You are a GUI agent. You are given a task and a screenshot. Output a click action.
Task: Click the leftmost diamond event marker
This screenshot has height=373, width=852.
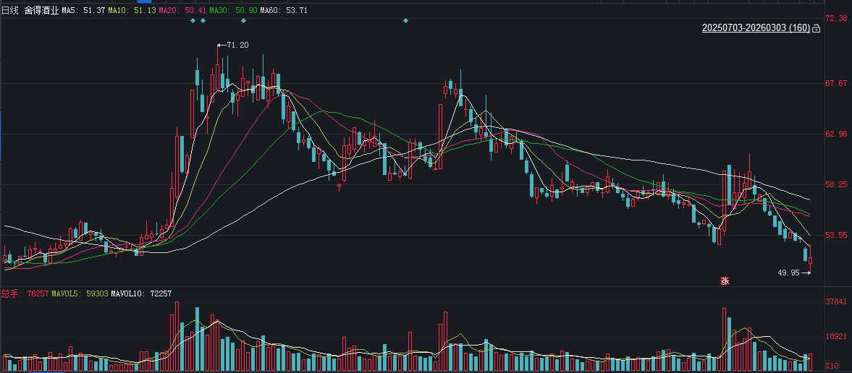point(193,20)
